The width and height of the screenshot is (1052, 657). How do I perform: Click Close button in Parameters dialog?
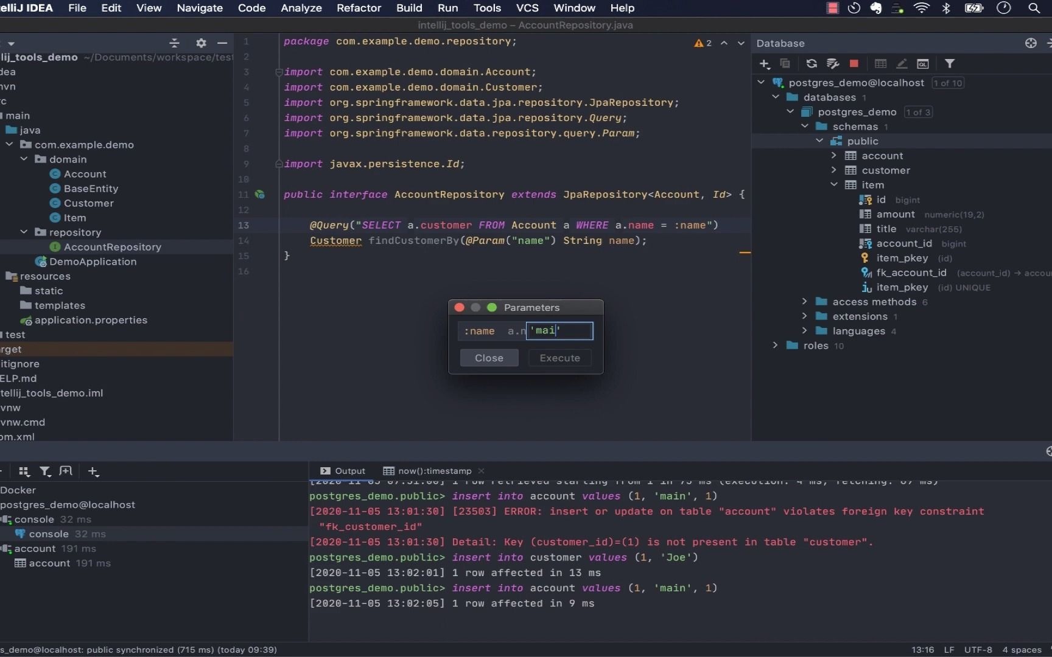click(x=489, y=358)
